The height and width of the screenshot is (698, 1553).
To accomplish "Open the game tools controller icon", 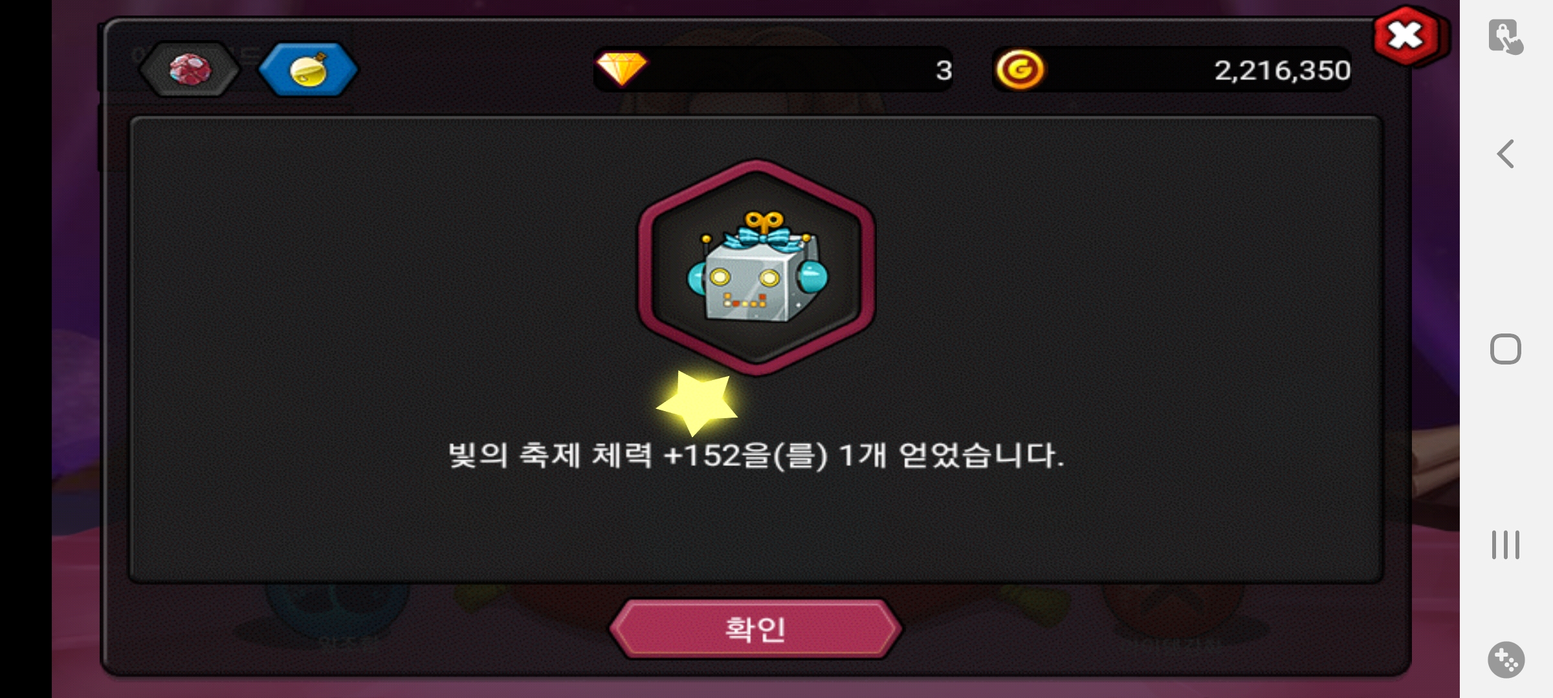I will (x=1506, y=660).
